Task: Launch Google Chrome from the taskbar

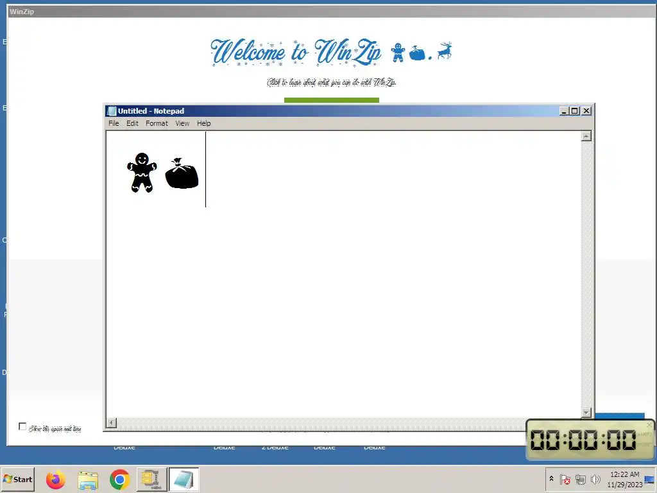Action: [120, 480]
